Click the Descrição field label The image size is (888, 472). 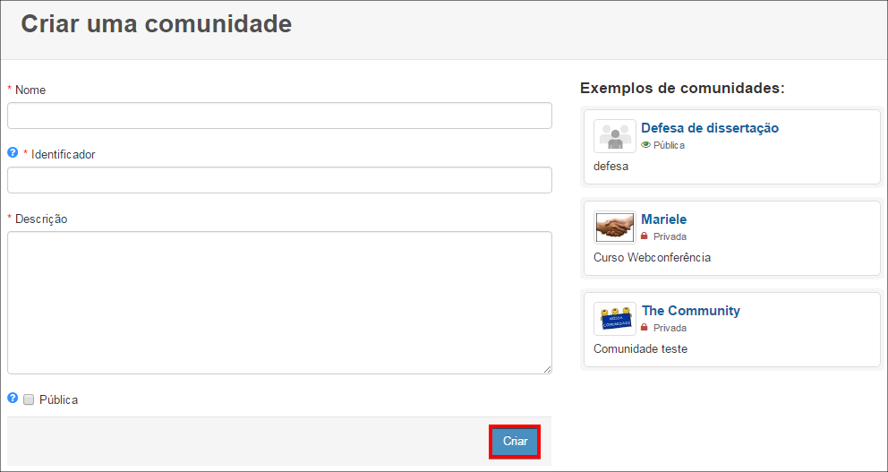click(41, 219)
